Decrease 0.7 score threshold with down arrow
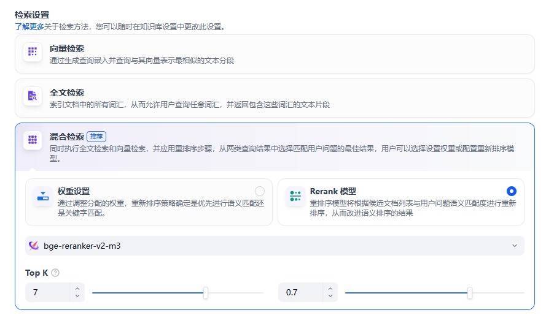 pos(330,296)
